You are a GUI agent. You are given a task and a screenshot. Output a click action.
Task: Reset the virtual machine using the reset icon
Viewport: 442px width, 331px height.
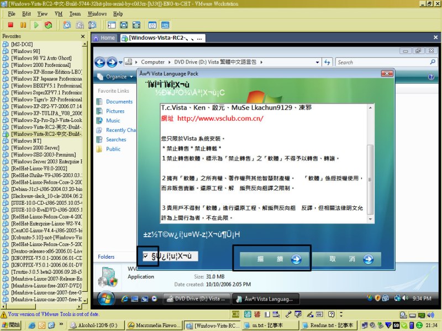tap(49, 25)
